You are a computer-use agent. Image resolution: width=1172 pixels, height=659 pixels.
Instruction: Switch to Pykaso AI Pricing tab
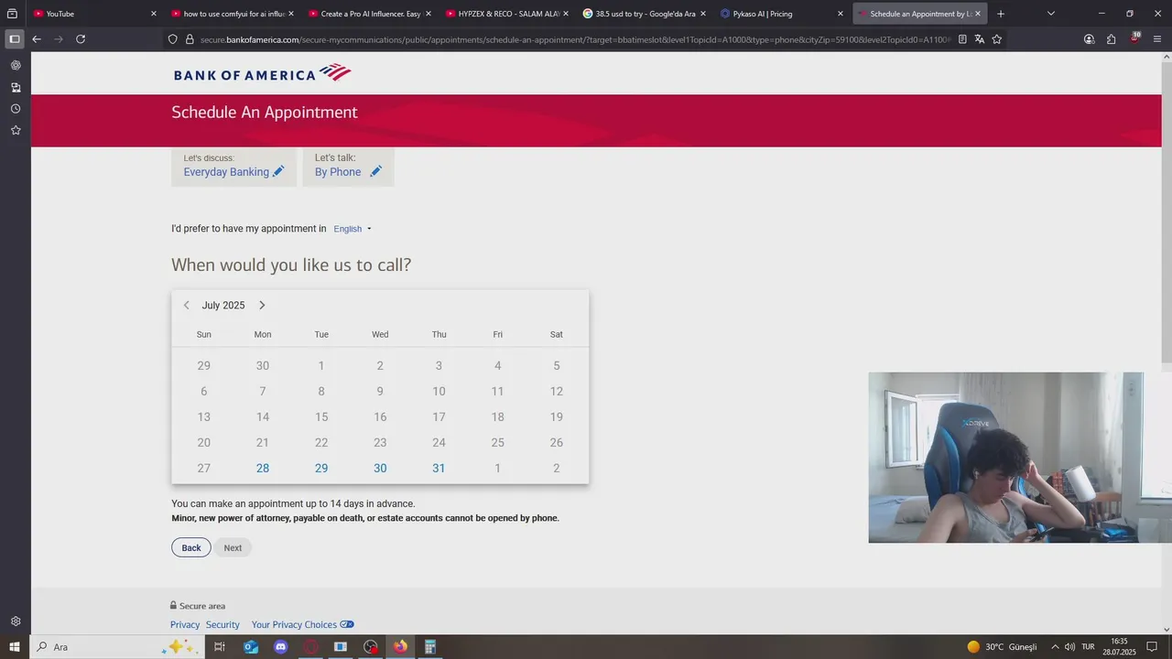click(782, 14)
